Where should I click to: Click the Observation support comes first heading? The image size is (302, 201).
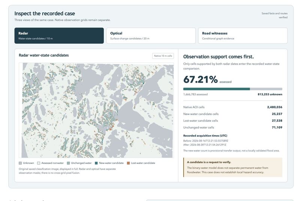[x=218, y=57]
